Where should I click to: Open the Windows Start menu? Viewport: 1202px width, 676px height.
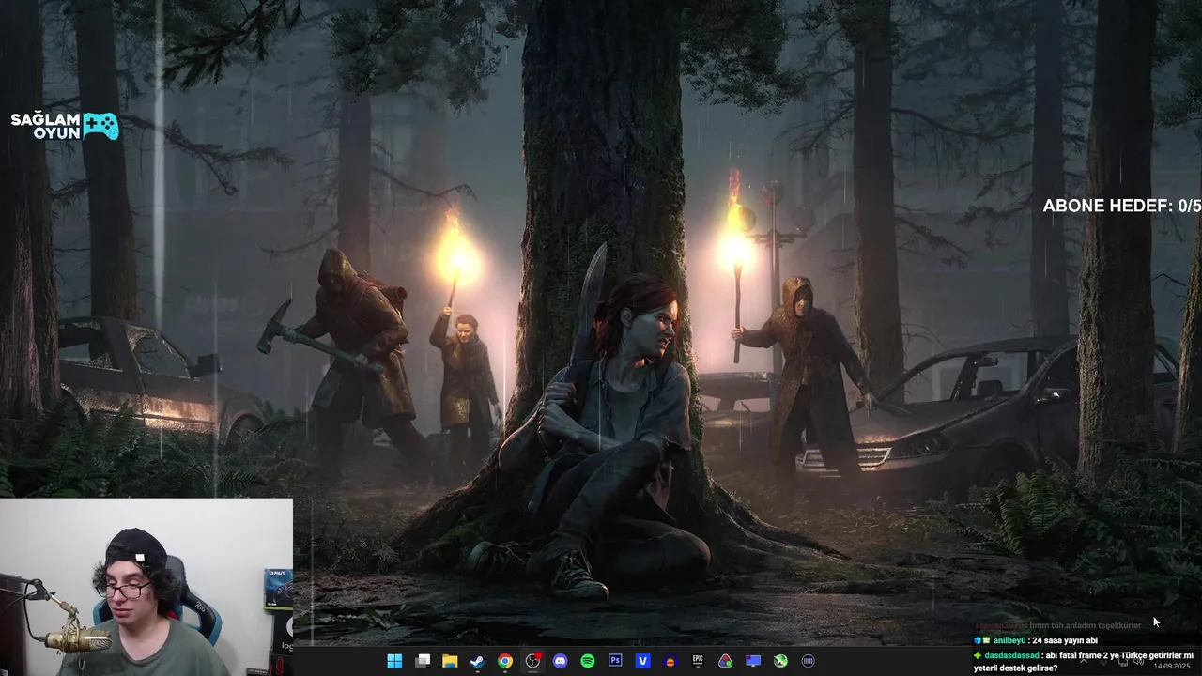point(394,661)
